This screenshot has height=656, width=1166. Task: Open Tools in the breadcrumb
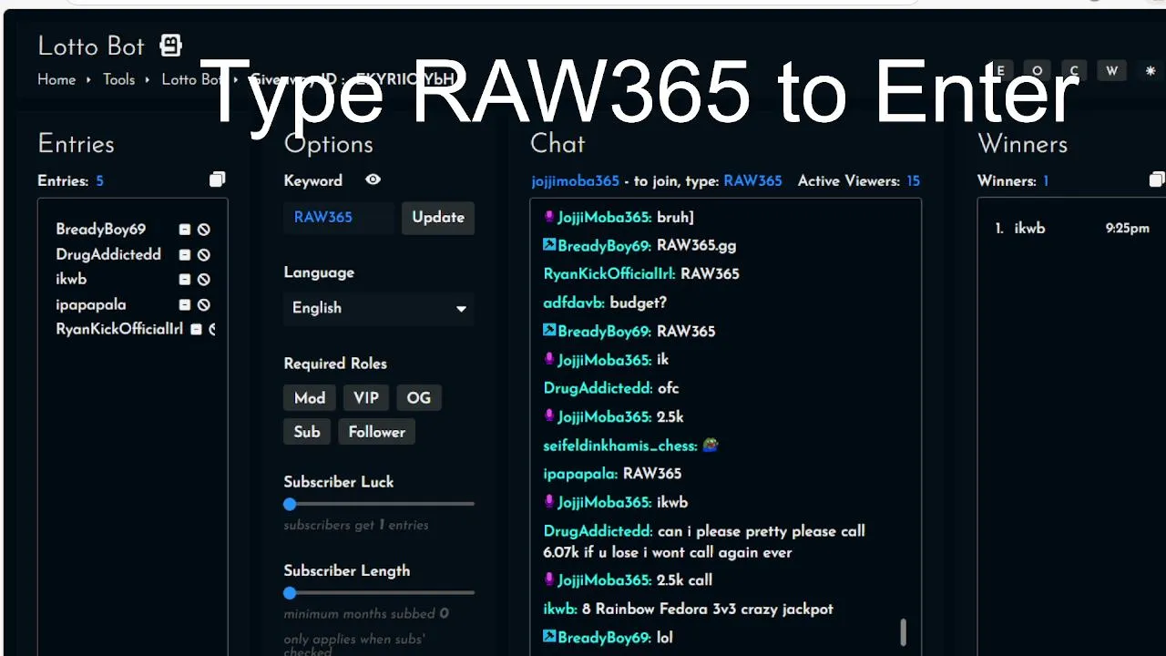[x=118, y=79]
